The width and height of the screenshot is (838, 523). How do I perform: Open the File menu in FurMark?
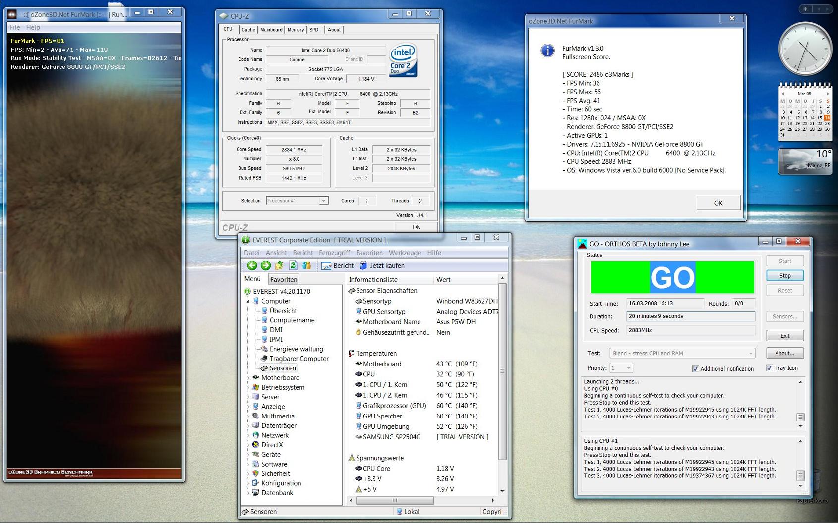[x=15, y=27]
